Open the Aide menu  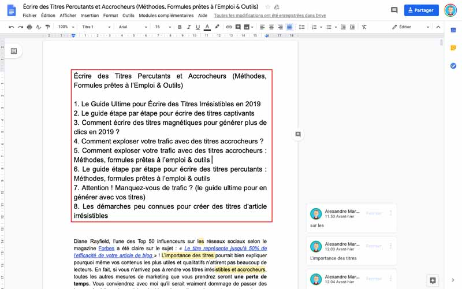(x=203, y=16)
